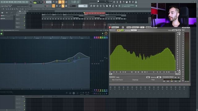The width and height of the screenshot is (198, 111).
Task: Click the Statistics reset button in SPAN
Action: (x=148, y=77)
